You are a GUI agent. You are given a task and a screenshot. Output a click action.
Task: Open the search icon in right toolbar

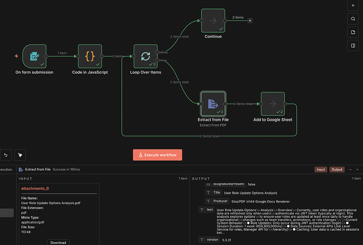(353, 19)
